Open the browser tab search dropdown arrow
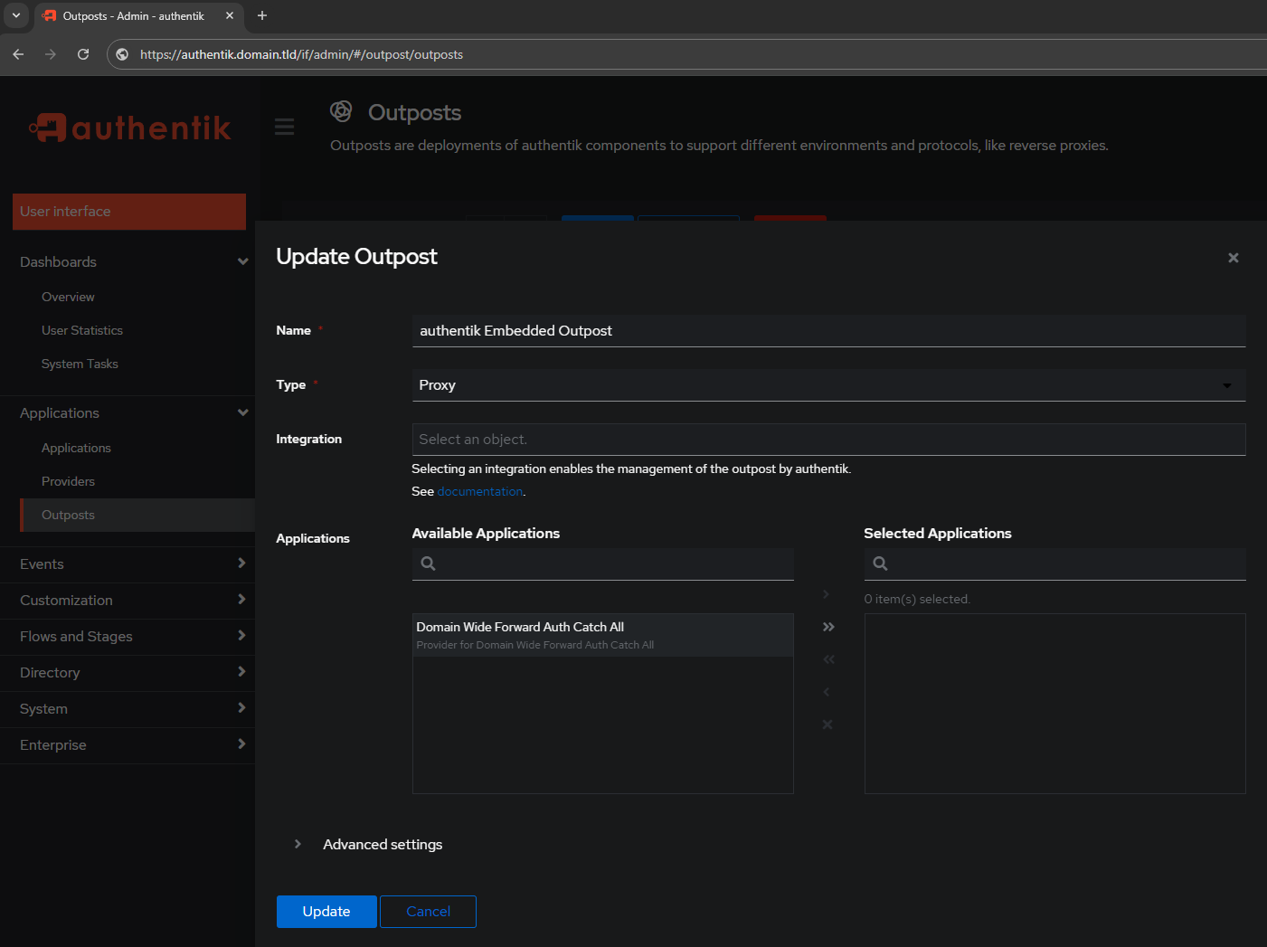This screenshot has width=1267, height=947. 16,15
